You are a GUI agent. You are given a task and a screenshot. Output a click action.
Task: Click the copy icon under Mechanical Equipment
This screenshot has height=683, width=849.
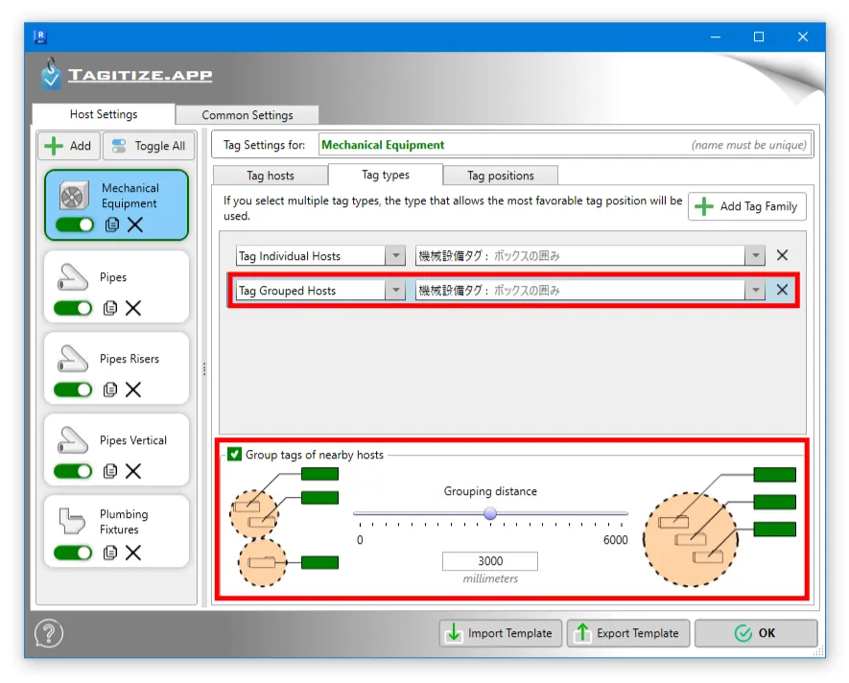[111, 224]
